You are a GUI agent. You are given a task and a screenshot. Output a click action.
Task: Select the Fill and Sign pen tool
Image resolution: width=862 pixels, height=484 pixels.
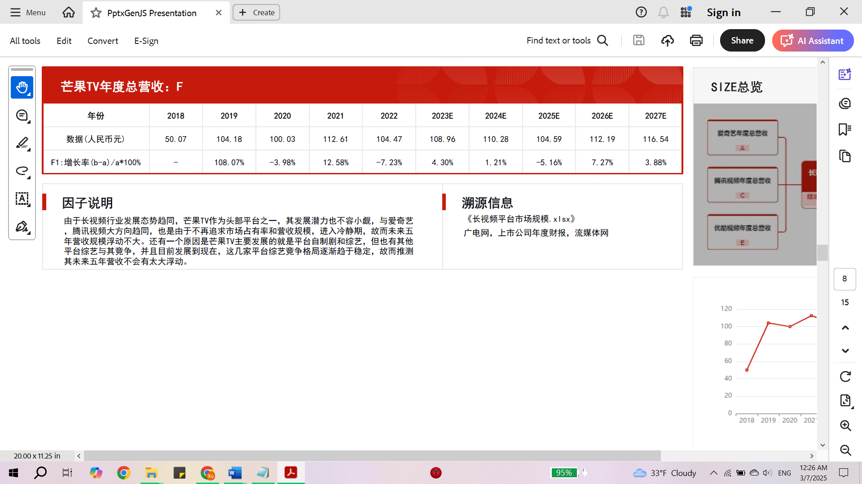click(x=22, y=226)
